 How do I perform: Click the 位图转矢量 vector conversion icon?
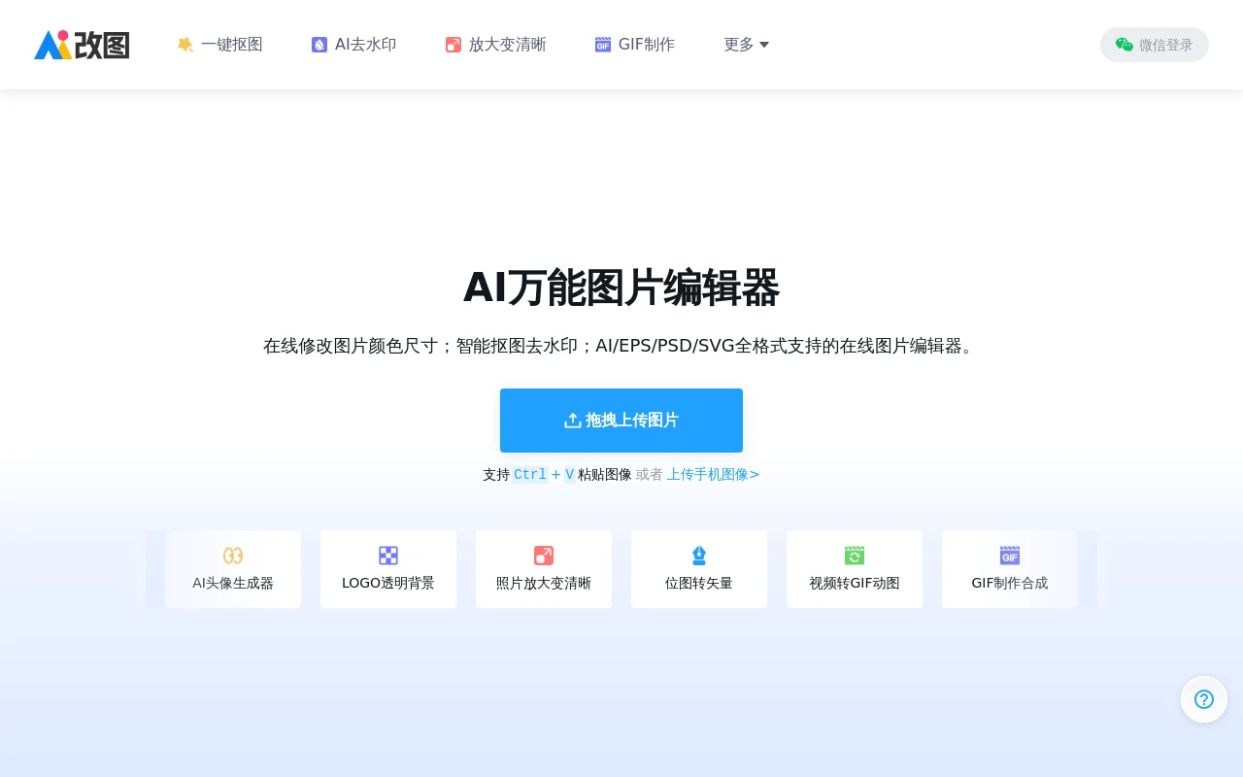699,556
